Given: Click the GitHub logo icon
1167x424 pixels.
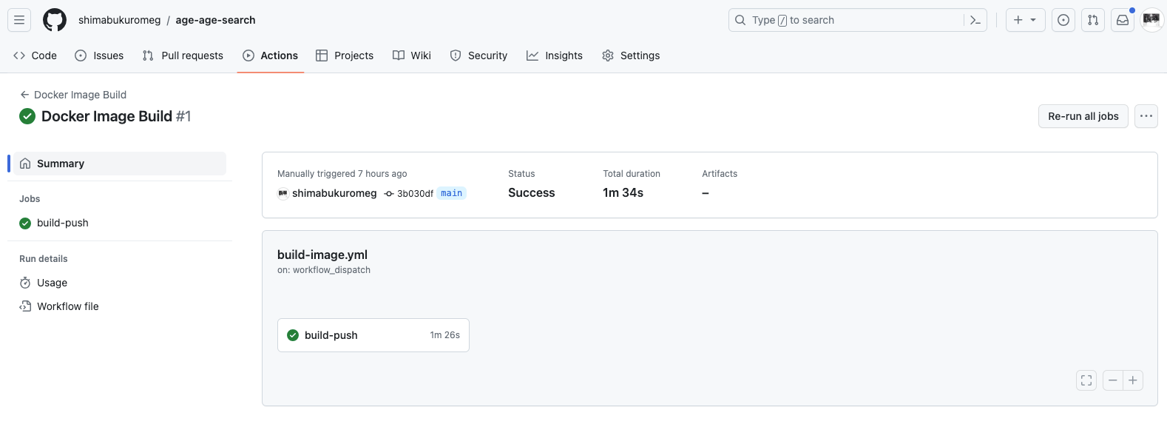Looking at the screenshot, I should click(55, 20).
